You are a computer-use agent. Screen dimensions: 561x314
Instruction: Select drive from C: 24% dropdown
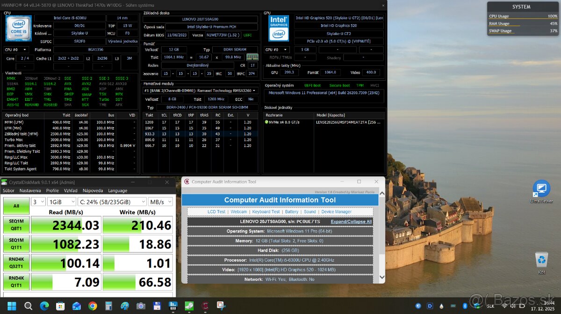(x=111, y=202)
